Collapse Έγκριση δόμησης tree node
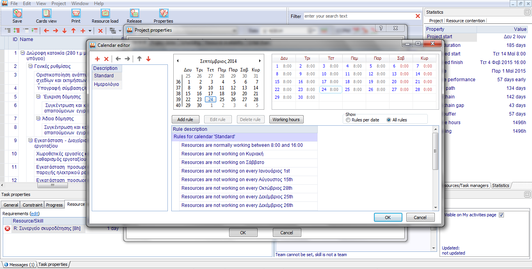This screenshot has width=532, height=269. pyautogui.click(x=38, y=97)
